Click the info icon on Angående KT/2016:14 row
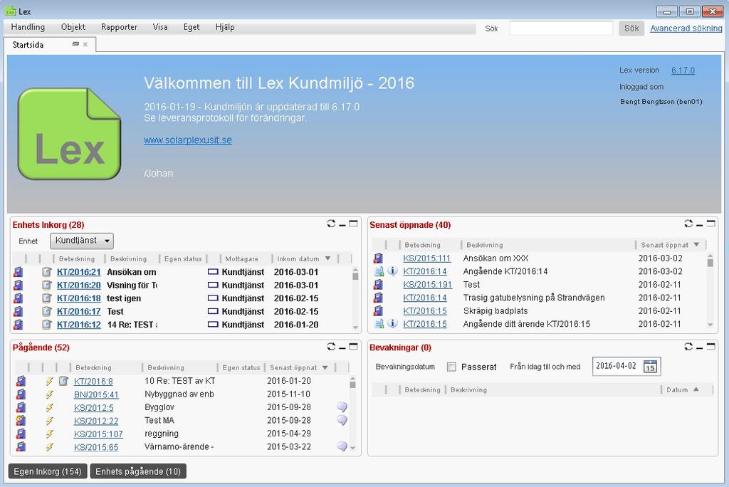This screenshot has height=487, width=729. coord(392,271)
